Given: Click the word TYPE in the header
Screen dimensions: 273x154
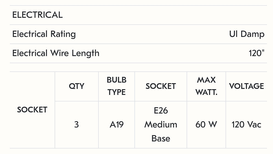Looking at the screenshot, I should (x=117, y=92).
